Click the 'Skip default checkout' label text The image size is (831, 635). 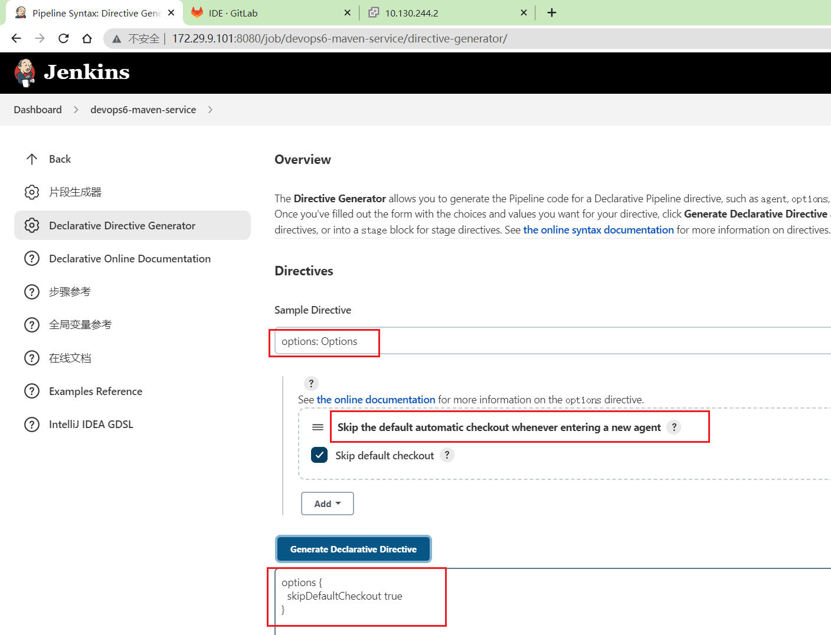[x=385, y=456]
